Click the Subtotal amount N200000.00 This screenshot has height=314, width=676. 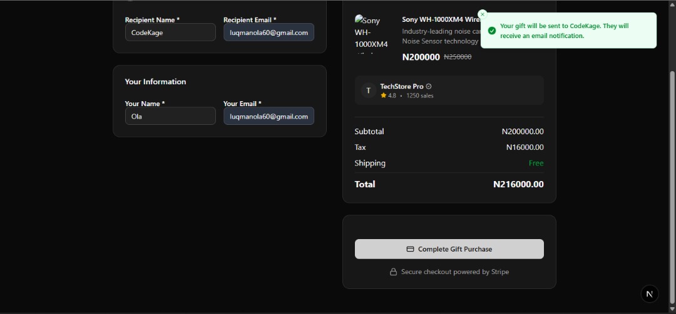click(x=523, y=132)
